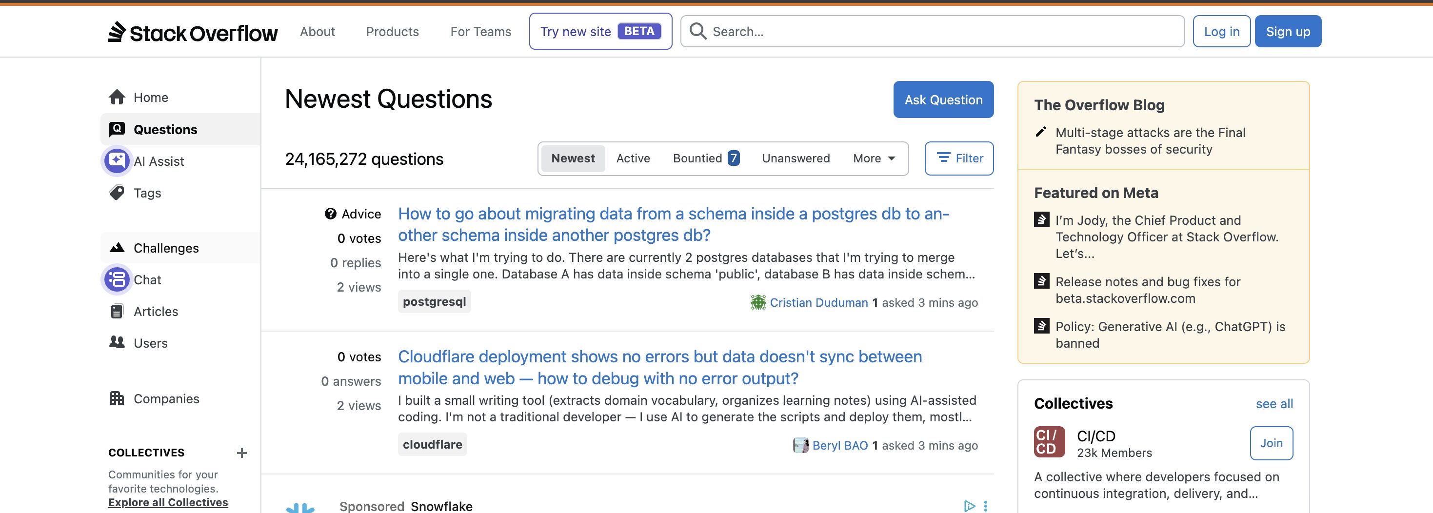Click the CI/CD collective logo

tap(1049, 442)
